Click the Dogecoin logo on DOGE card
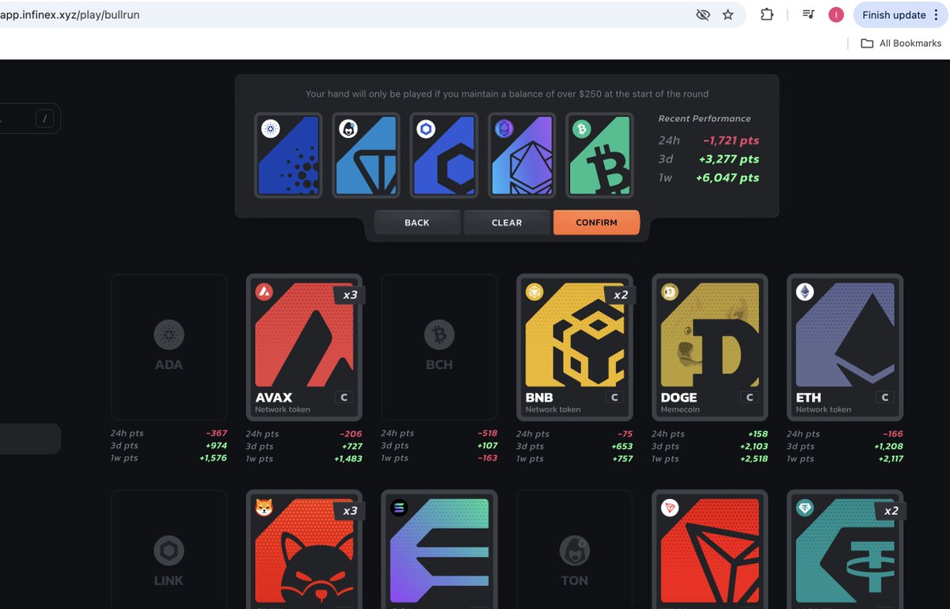This screenshot has height=609, width=950. pyautogui.click(x=670, y=292)
